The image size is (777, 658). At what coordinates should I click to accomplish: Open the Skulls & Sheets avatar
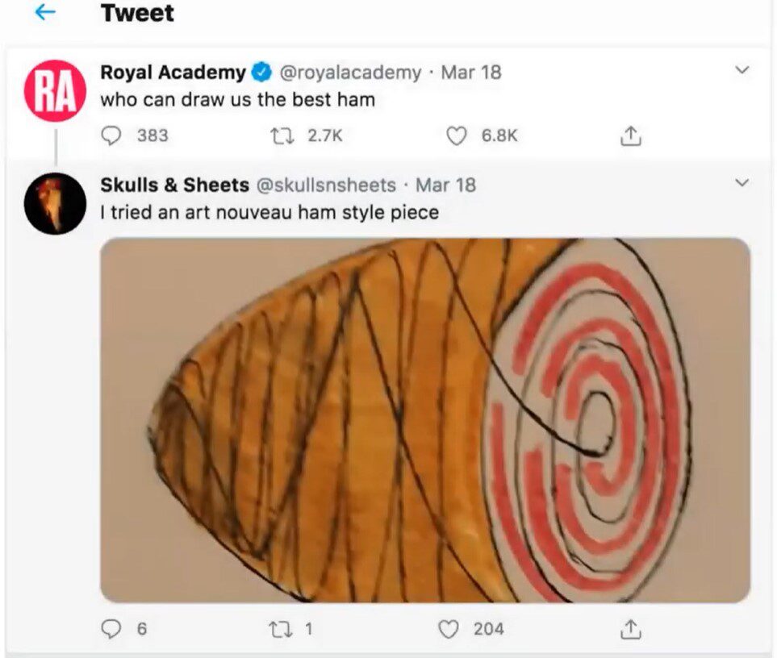(x=55, y=204)
